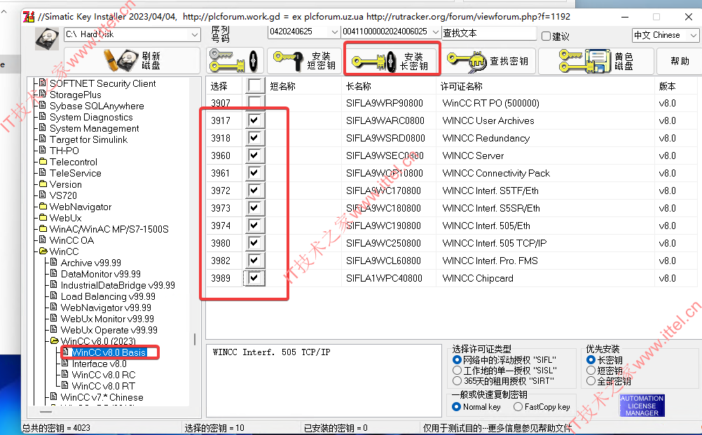Uncheck the WINCC Connectivity Pack checkbox
Image resolution: width=702 pixels, height=435 pixels.
click(x=255, y=172)
